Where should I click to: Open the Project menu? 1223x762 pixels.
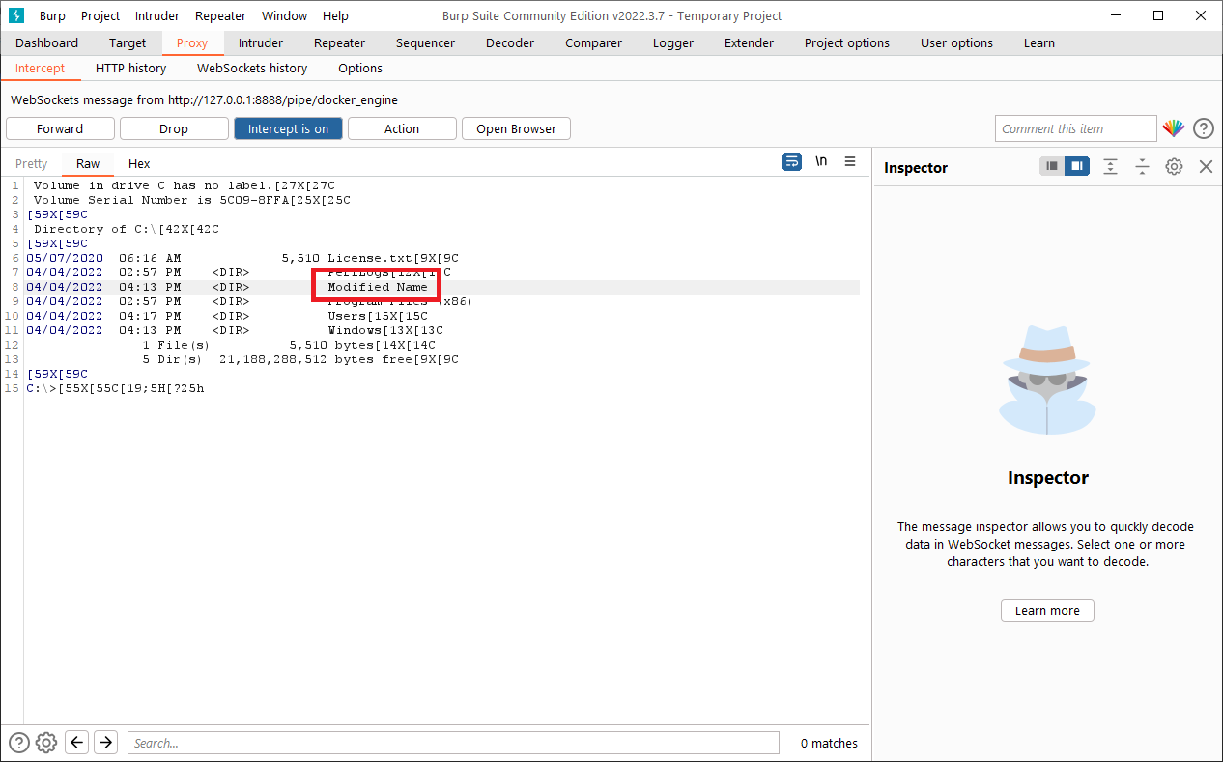100,15
